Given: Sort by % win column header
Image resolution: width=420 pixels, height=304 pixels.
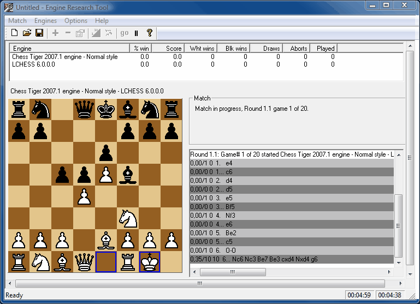Looking at the screenshot, I should (x=141, y=49).
